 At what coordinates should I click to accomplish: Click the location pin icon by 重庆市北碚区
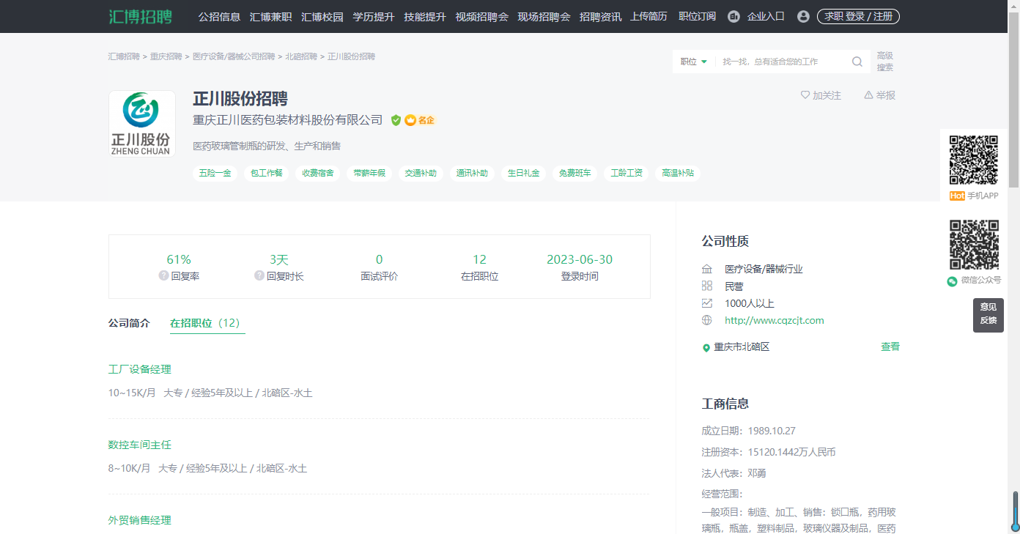point(706,348)
